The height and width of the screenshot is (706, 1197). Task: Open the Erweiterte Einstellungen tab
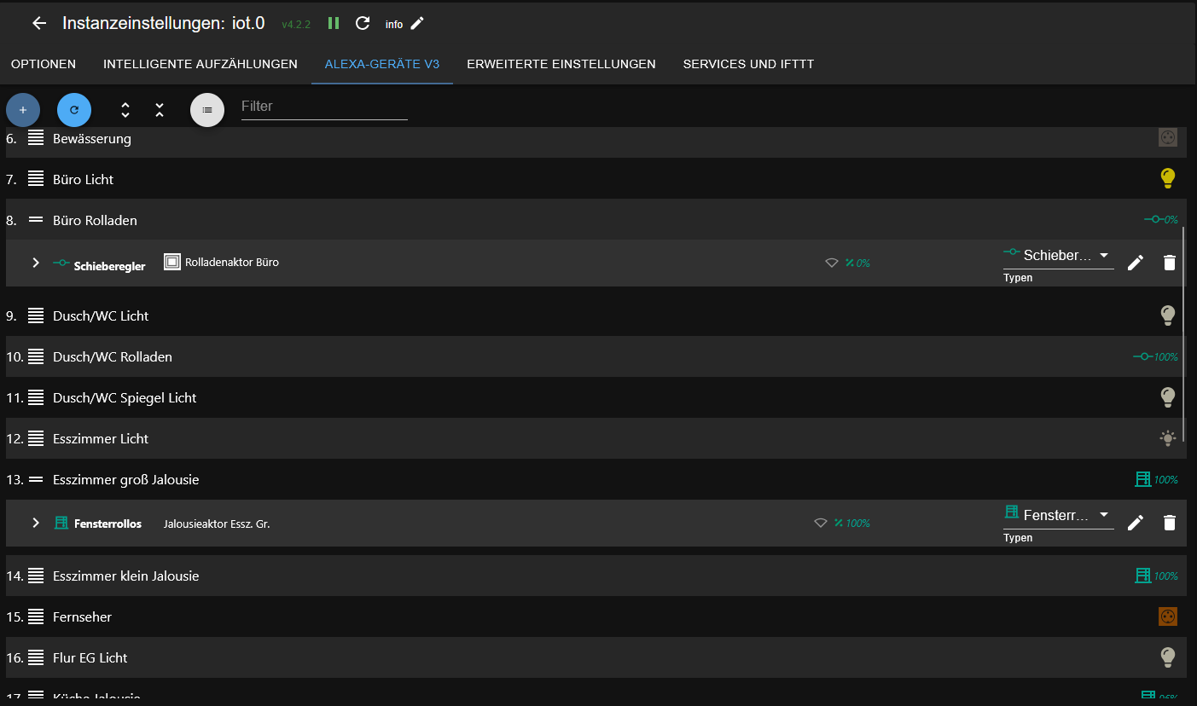point(561,64)
